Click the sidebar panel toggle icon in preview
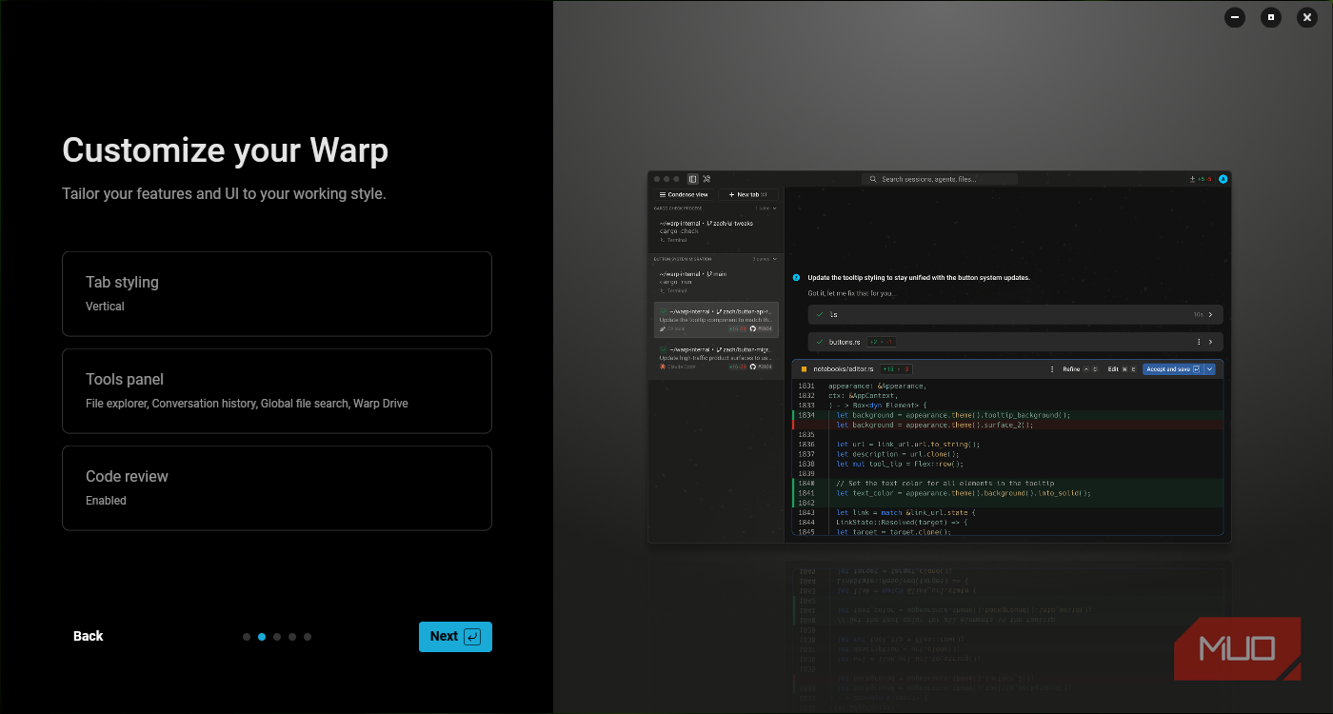 (x=693, y=179)
